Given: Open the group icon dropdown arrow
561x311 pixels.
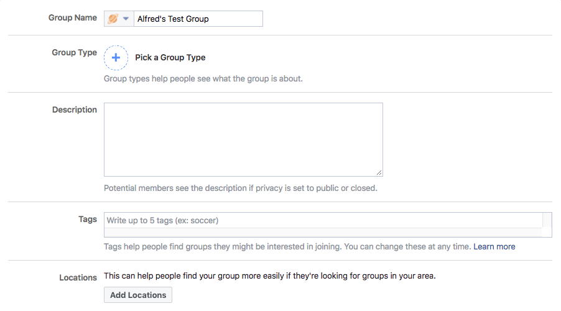Looking at the screenshot, I should tap(126, 19).
